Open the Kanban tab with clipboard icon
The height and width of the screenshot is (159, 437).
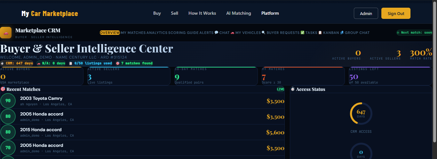point(329,33)
